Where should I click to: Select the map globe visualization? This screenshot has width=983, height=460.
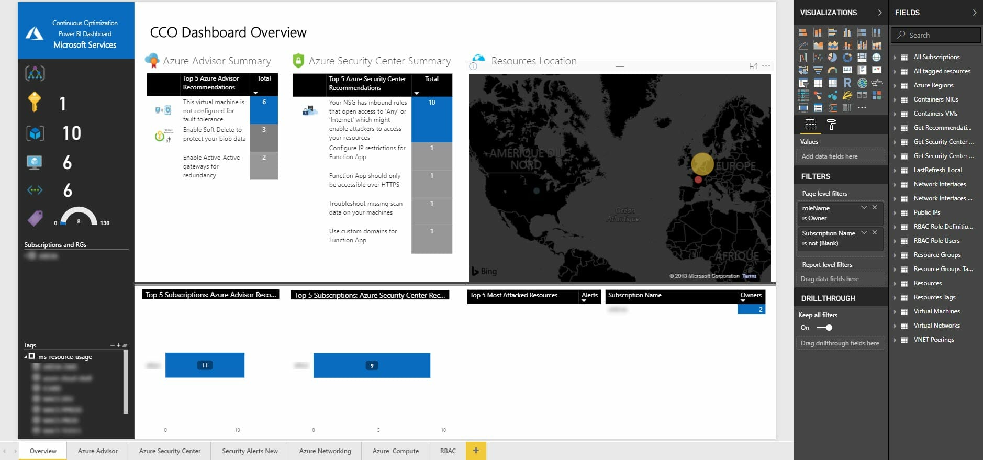[876, 58]
